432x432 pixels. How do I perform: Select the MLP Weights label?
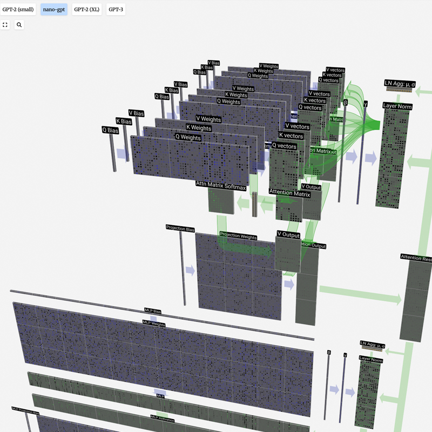[x=154, y=323]
